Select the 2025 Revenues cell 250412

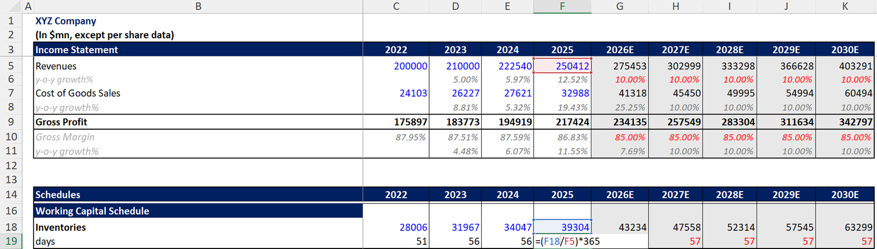[x=562, y=66]
